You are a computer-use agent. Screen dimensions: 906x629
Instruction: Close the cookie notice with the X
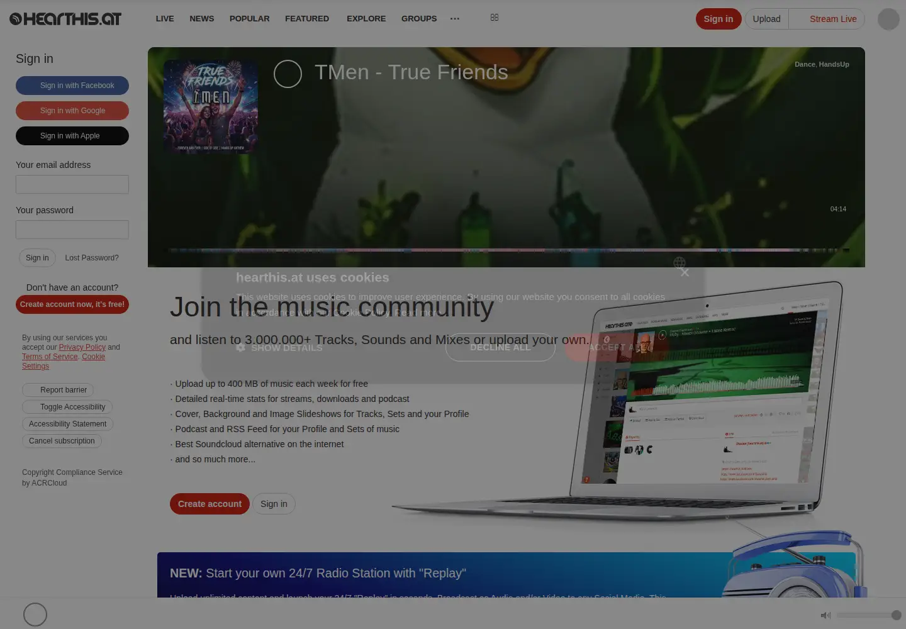685,272
